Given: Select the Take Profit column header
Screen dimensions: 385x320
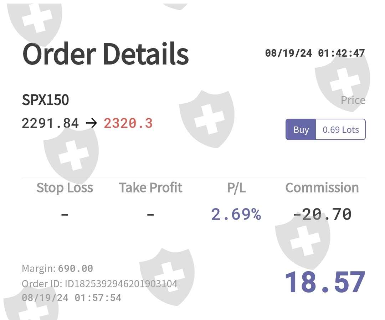Looking at the screenshot, I should pos(150,188).
